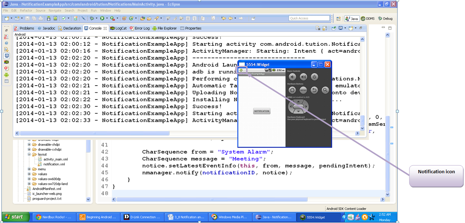Image resolution: width=465 pixels, height=223 pixels.
Task: Switch to the Javadoc tab
Action: point(46,28)
